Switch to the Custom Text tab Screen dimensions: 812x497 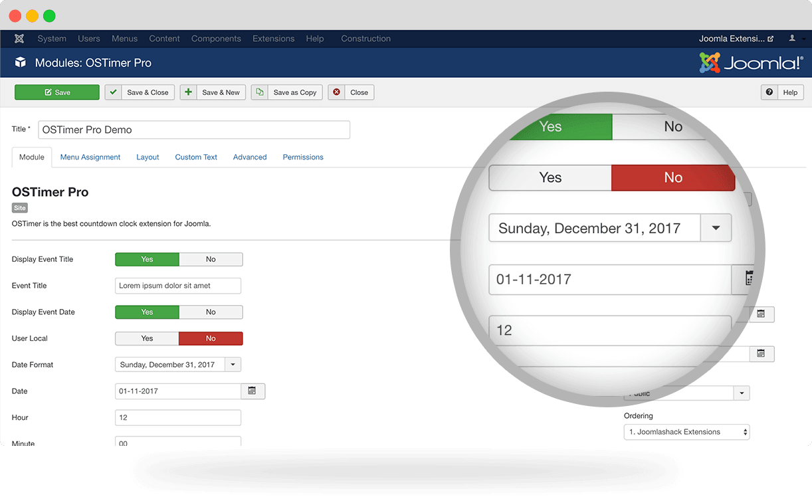click(196, 157)
